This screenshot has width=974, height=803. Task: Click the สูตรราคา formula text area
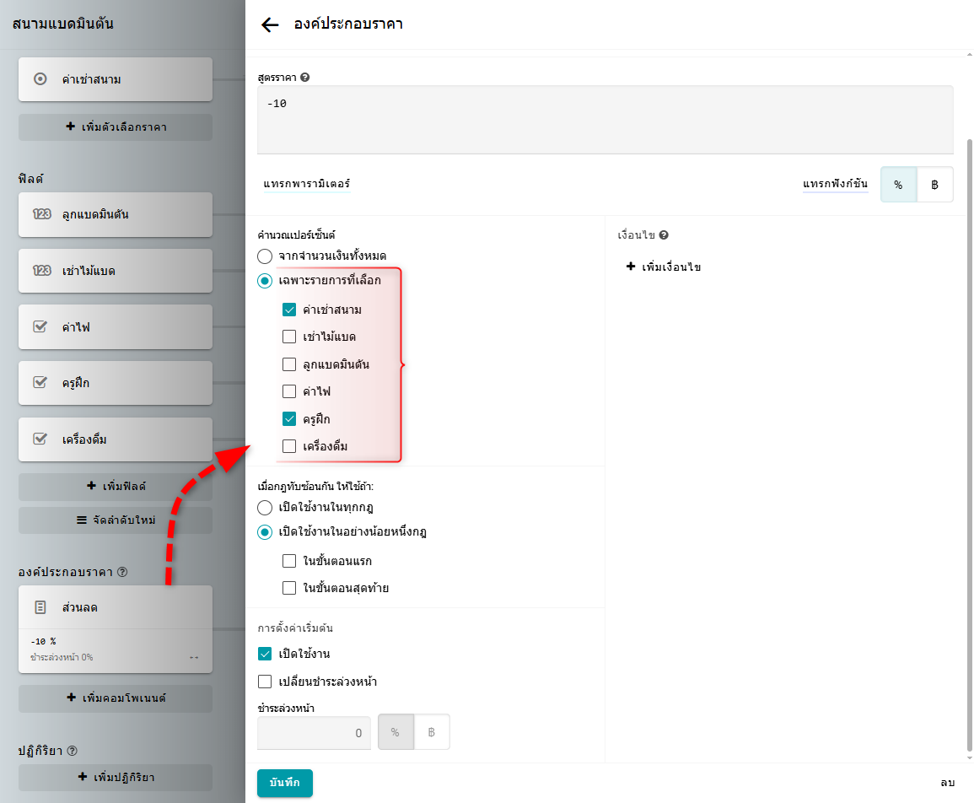[x=605, y=120]
